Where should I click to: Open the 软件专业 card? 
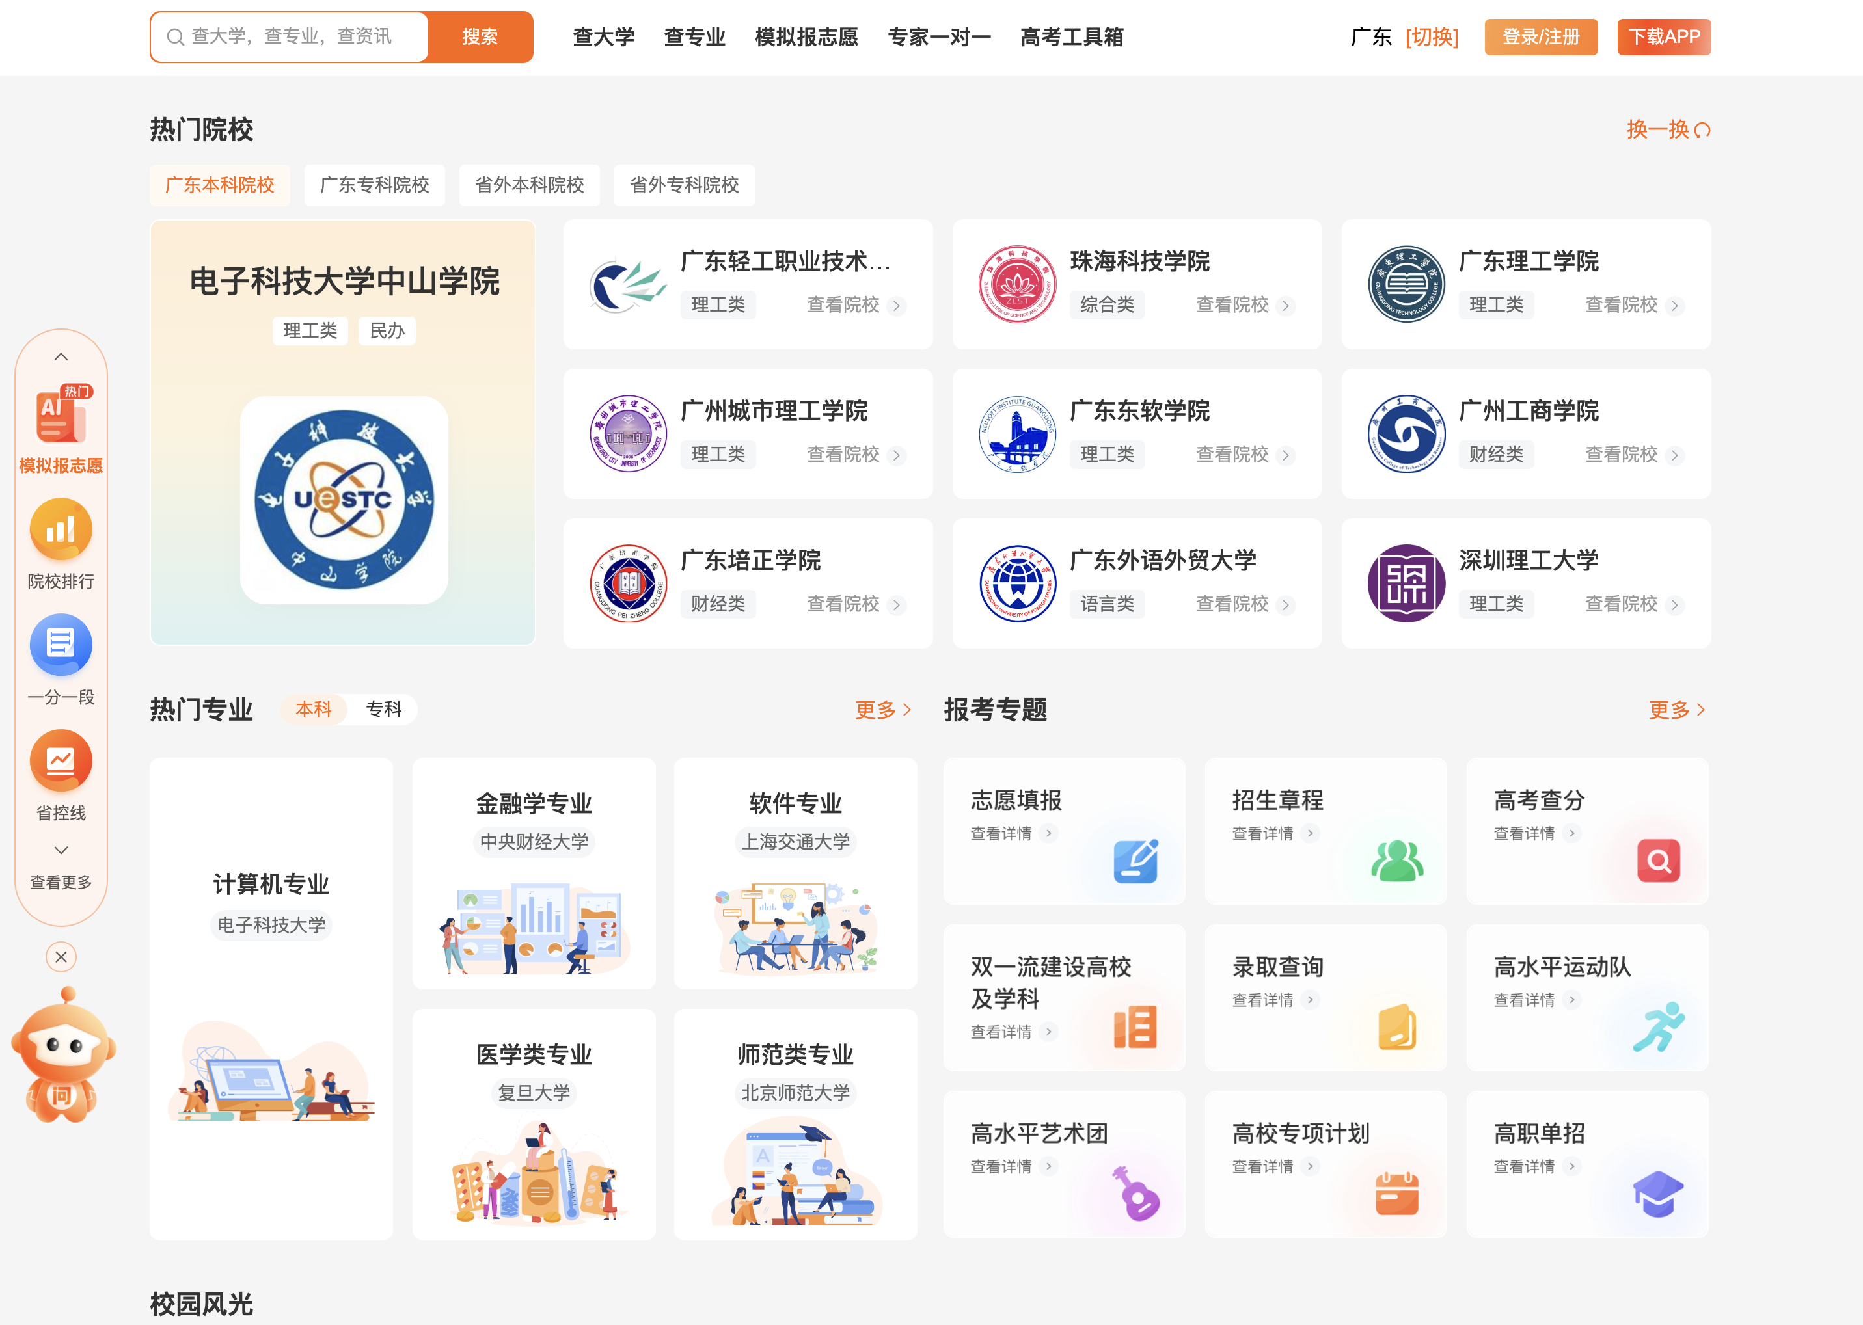pyautogui.click(x=796, y=874)
